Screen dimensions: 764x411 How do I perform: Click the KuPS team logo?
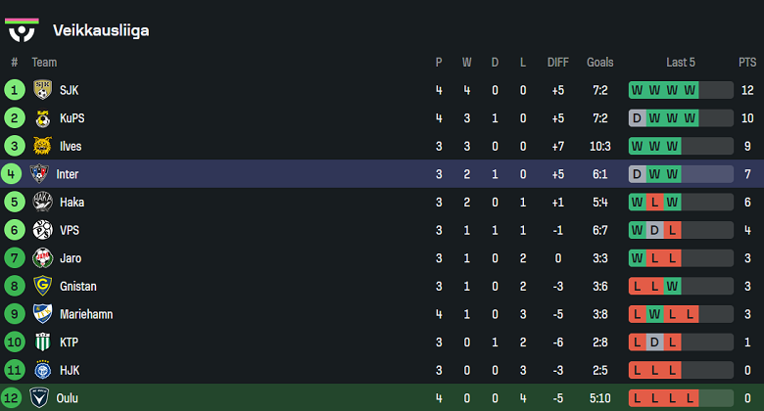pyautogui.click(x=41, y=118)
